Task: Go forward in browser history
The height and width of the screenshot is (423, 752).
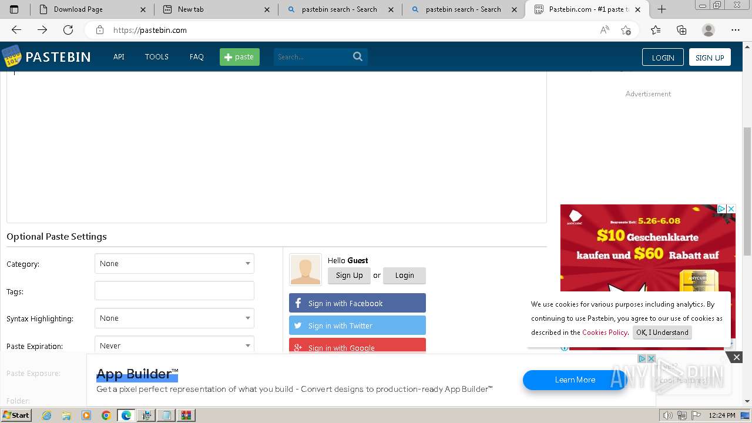Action: click(42, 30)
